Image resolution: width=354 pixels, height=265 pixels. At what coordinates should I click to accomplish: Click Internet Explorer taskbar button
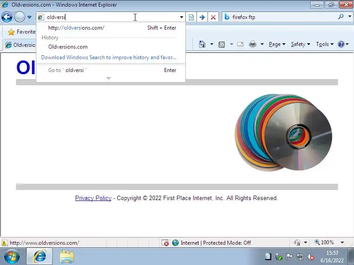(x=39, y=257)
